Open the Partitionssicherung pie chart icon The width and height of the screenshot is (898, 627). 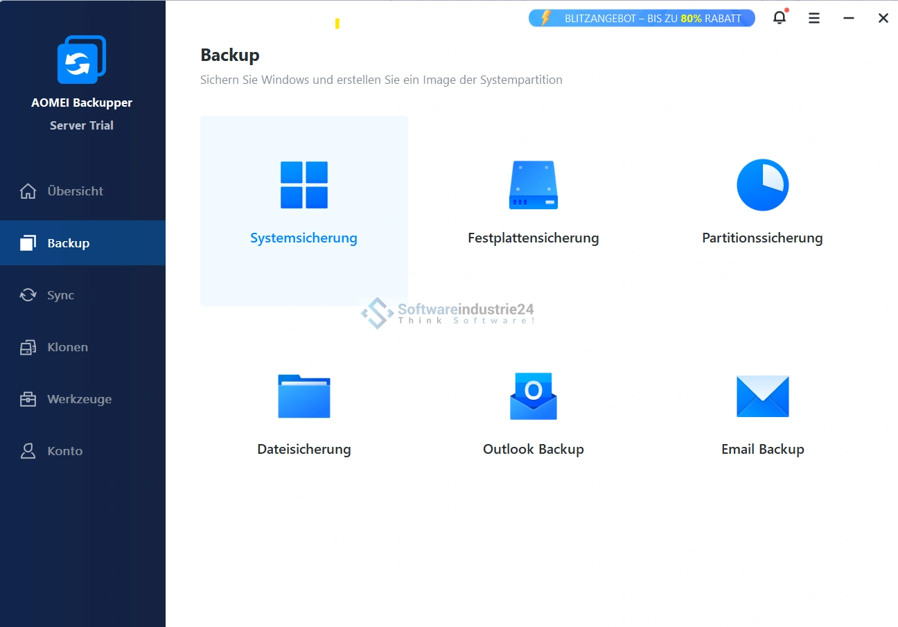(x=762, y=185)
